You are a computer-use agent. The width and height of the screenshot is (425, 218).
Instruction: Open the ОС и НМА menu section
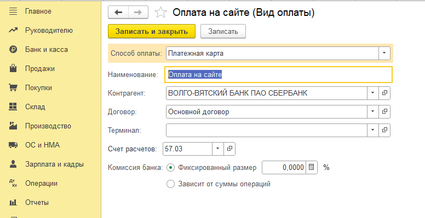42,145
